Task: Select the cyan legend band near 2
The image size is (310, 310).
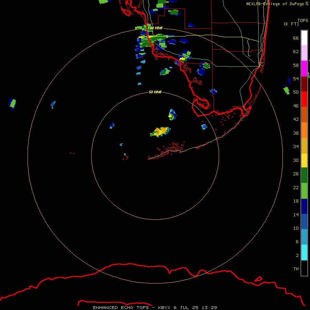Action: [304, 252]
